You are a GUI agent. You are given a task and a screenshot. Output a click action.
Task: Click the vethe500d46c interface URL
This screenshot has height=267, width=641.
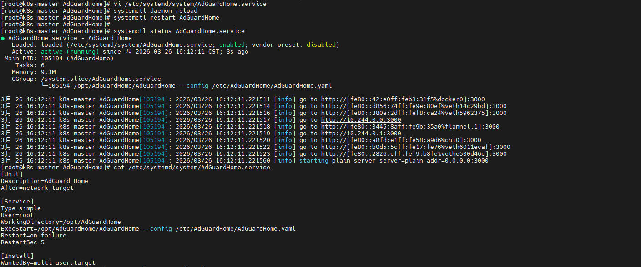pos(414,154)
